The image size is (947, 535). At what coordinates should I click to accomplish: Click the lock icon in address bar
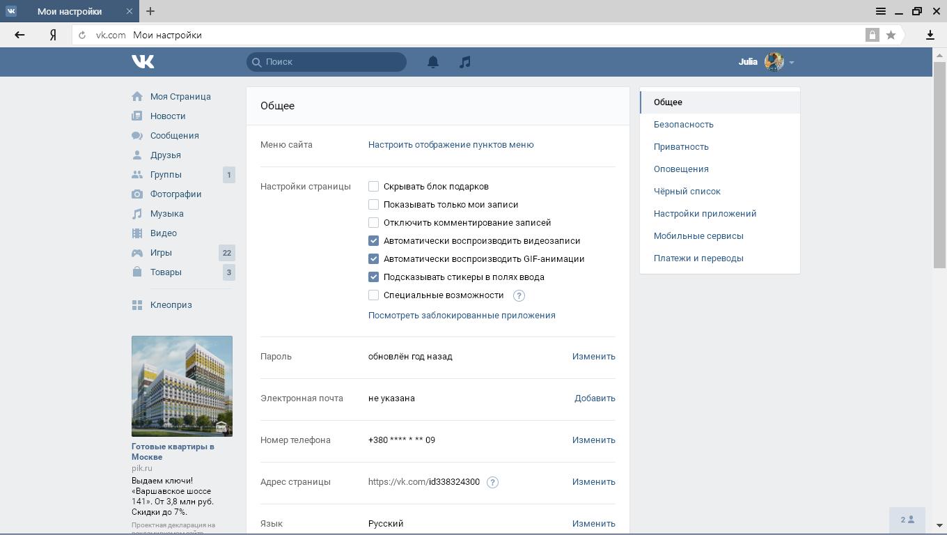(x=872, y=35)
